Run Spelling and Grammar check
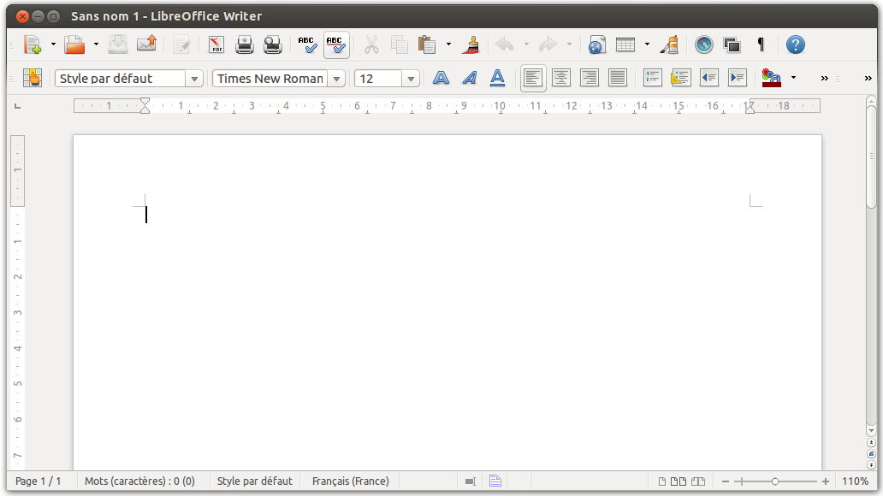Screen dimensions: 883x496 point(307,44)
